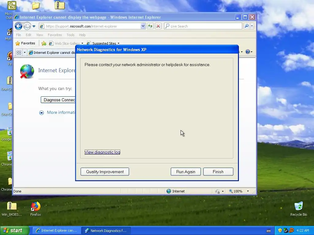Click the security shield tray icon
This screenshot has height=235, width=314.
click(280, 230)
